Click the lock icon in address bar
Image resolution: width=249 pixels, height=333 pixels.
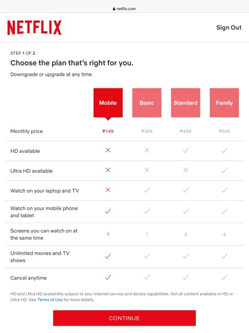(113, 9)
